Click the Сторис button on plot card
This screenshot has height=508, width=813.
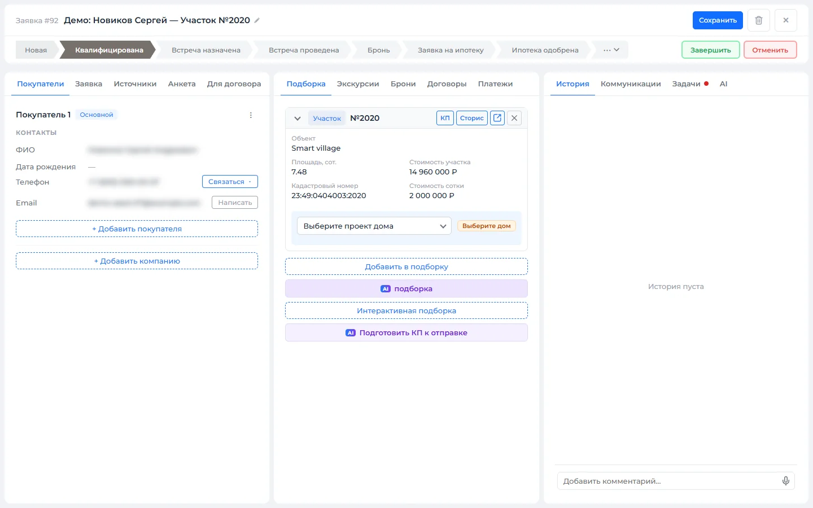tap(472, 118)
